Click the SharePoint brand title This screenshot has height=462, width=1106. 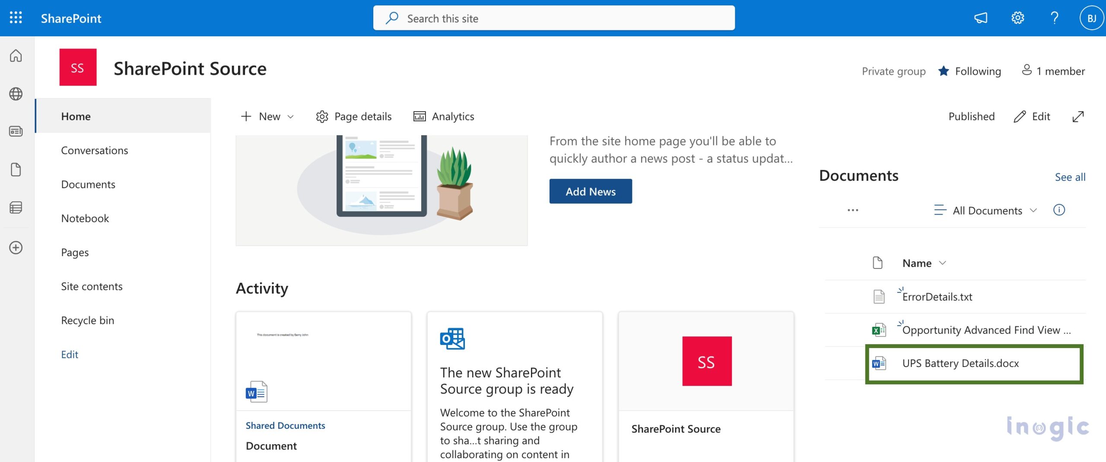(71, 18)
